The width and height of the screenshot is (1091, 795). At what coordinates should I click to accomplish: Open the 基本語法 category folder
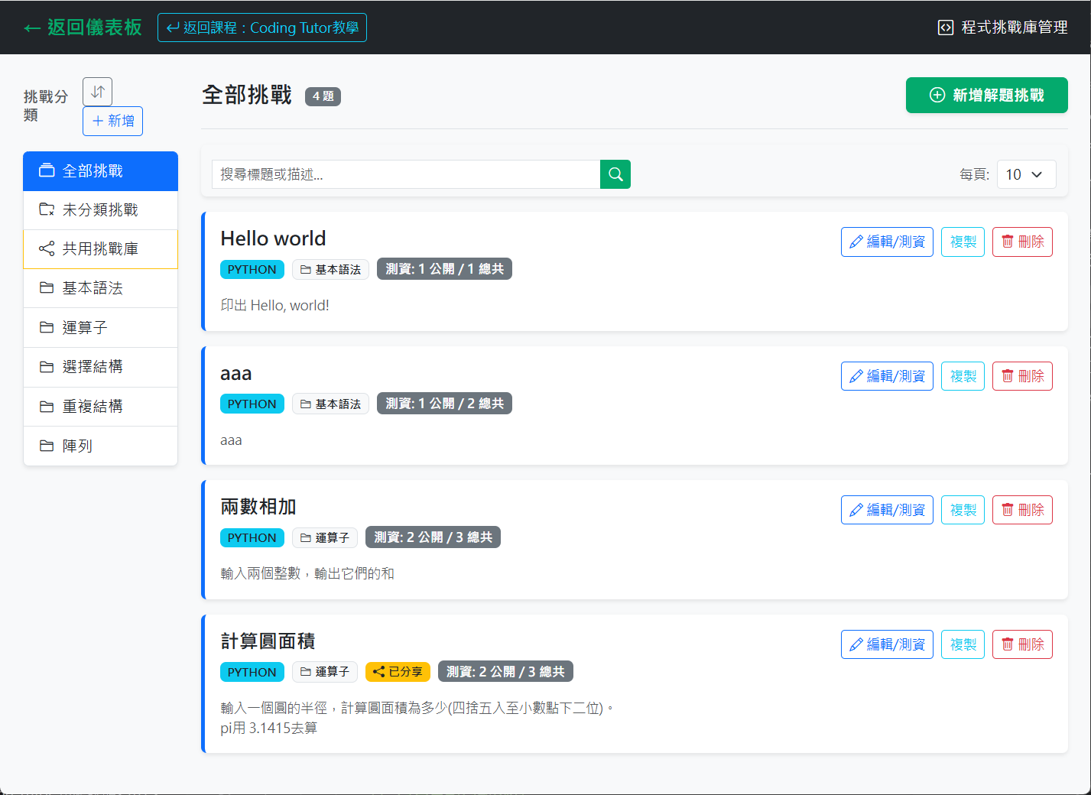[x=100, y=288]
